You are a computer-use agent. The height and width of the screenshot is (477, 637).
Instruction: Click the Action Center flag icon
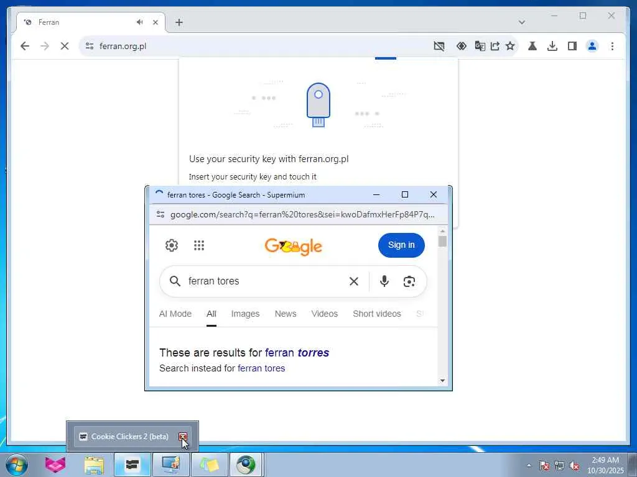(x=544, y=465)
